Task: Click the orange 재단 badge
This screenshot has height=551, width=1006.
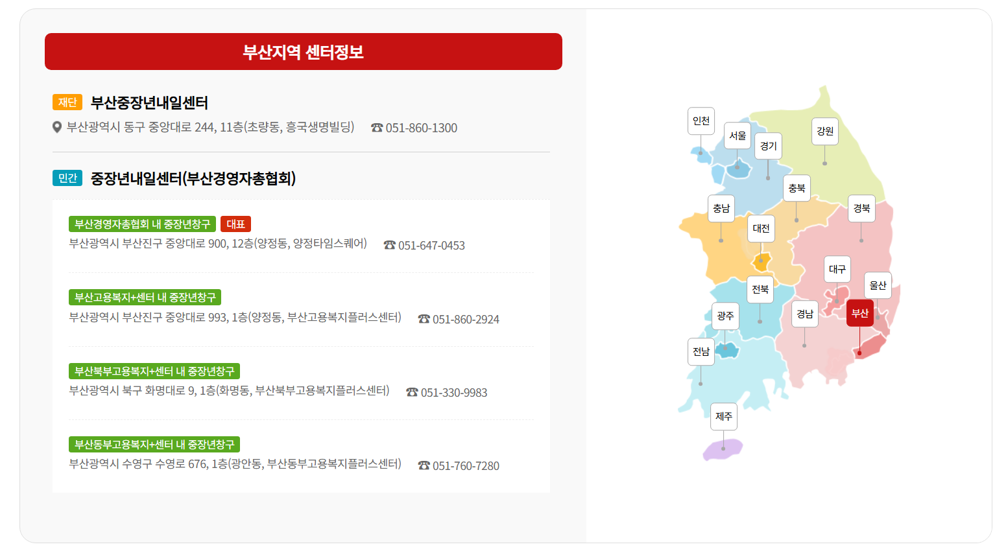Action: 67,102
